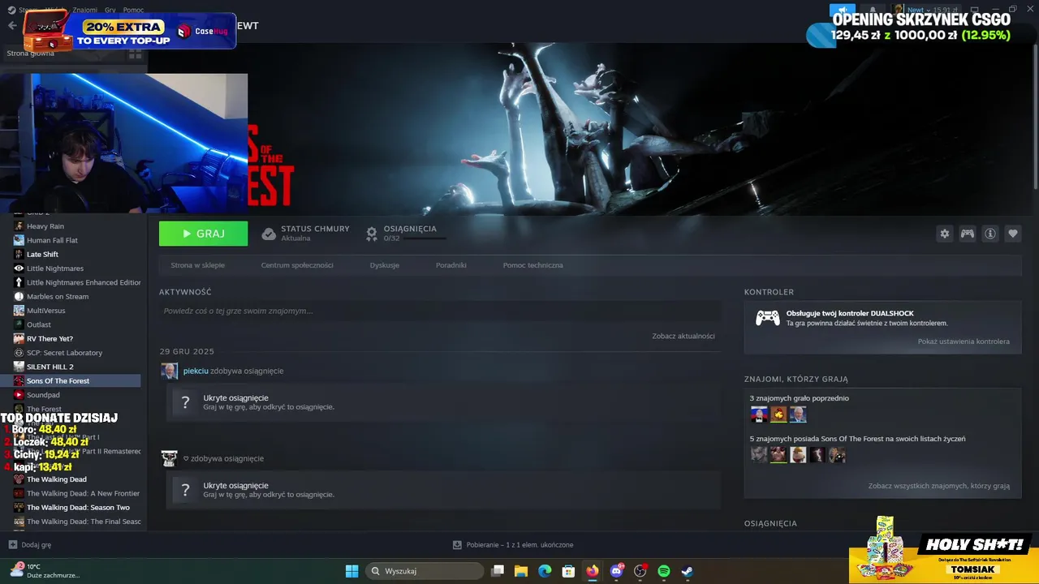Image resolution: width=1039 pixels, height=584 pixels.
Task: Click the Powiedz coś o tej grze field
Action: click(x=440, y=311)
